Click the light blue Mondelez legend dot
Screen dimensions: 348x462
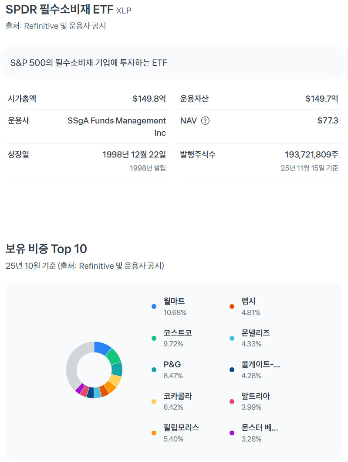232,338
